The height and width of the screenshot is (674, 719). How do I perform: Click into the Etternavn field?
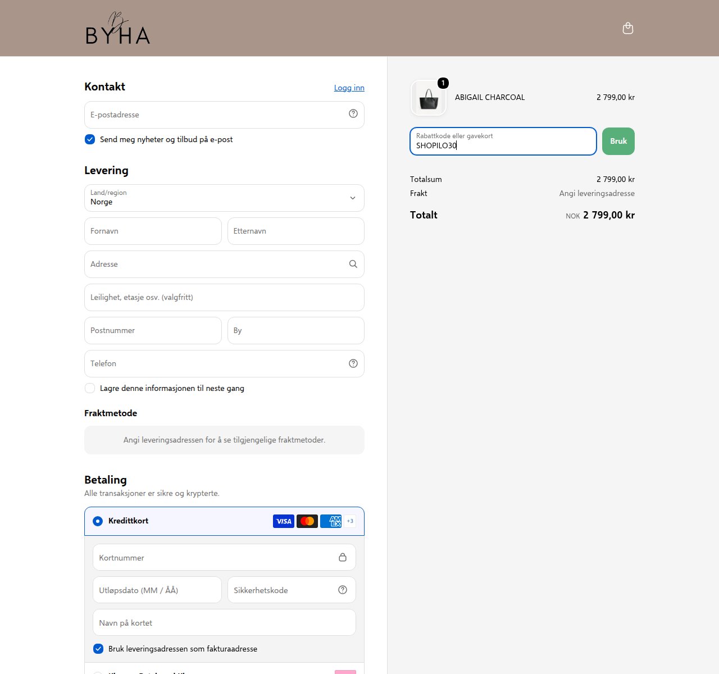[296, 231]
